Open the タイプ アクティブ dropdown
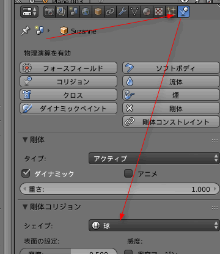 [x=154, y=158]
